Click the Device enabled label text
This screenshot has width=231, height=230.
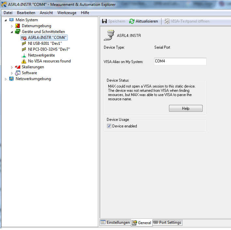(125, 126)
